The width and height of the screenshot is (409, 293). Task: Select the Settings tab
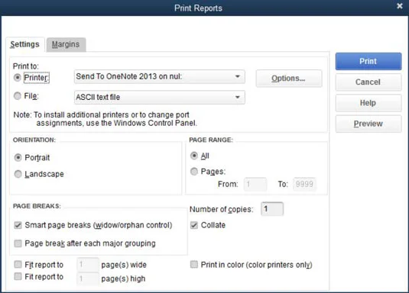(x=25, y=44)
